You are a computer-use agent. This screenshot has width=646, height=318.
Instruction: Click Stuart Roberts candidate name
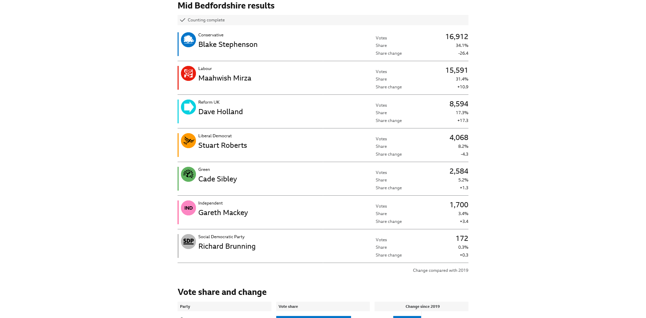222,145
